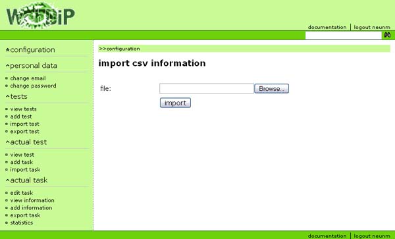Select export test in sidebar

point(25,132)
